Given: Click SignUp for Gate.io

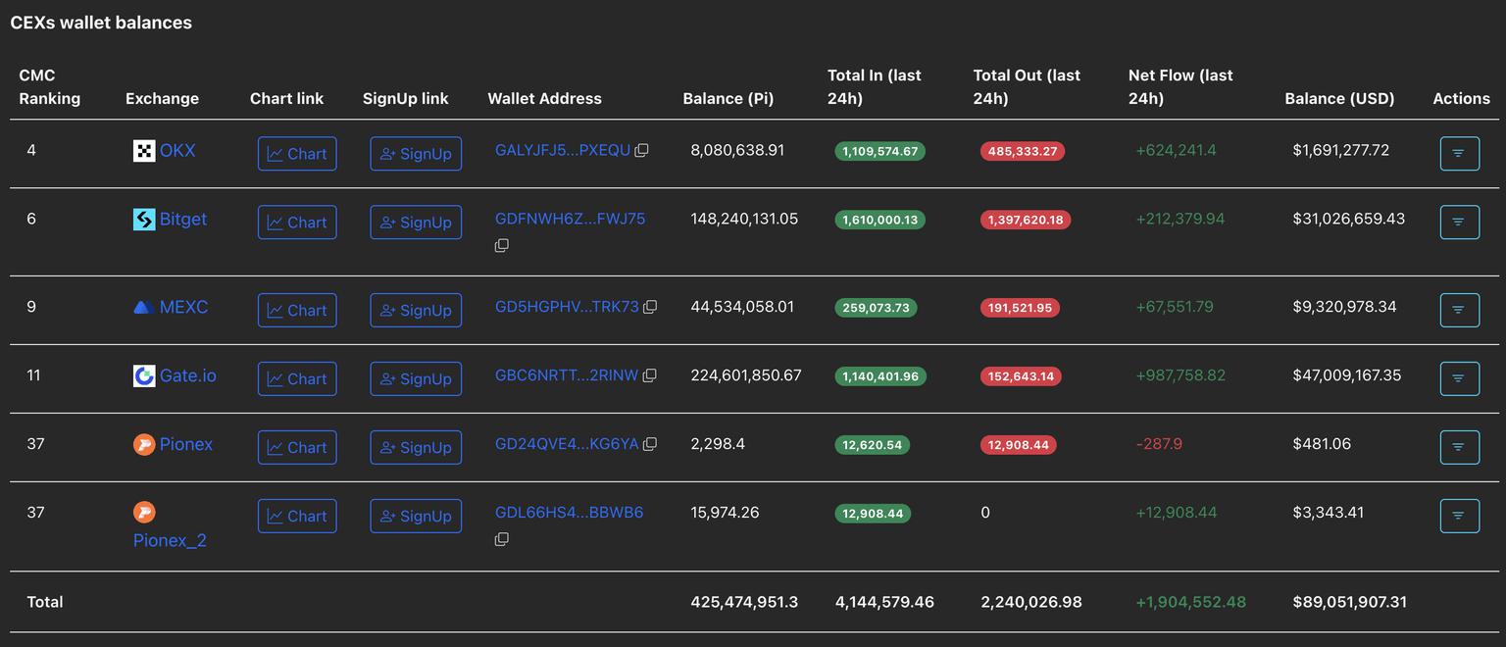Looking at the screenshot, I should coord(416,378).
